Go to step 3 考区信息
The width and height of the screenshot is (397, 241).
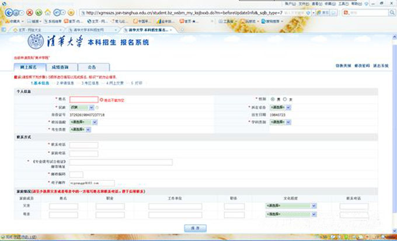[x=90, y=83]
